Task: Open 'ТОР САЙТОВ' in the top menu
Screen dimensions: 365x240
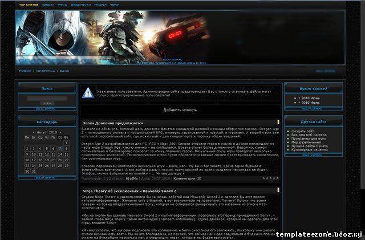Action: point(29,5)
